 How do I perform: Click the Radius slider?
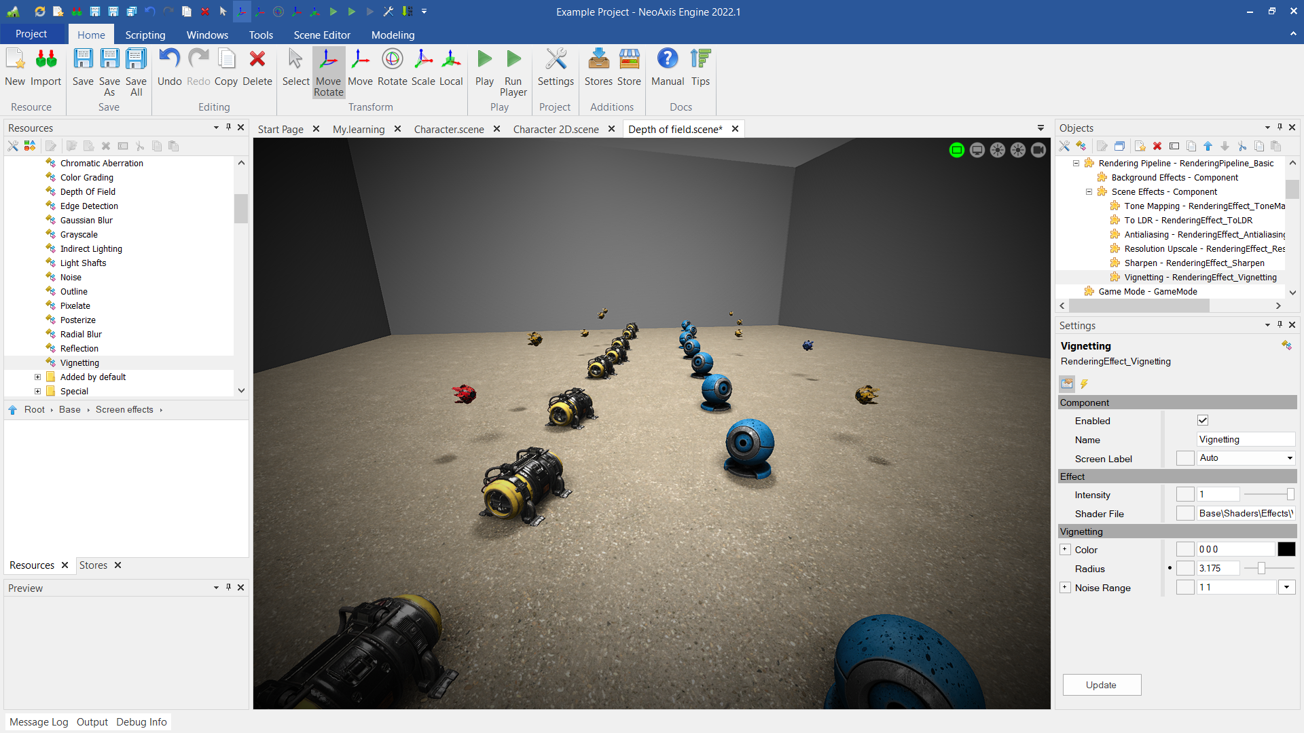[1269, 569]
